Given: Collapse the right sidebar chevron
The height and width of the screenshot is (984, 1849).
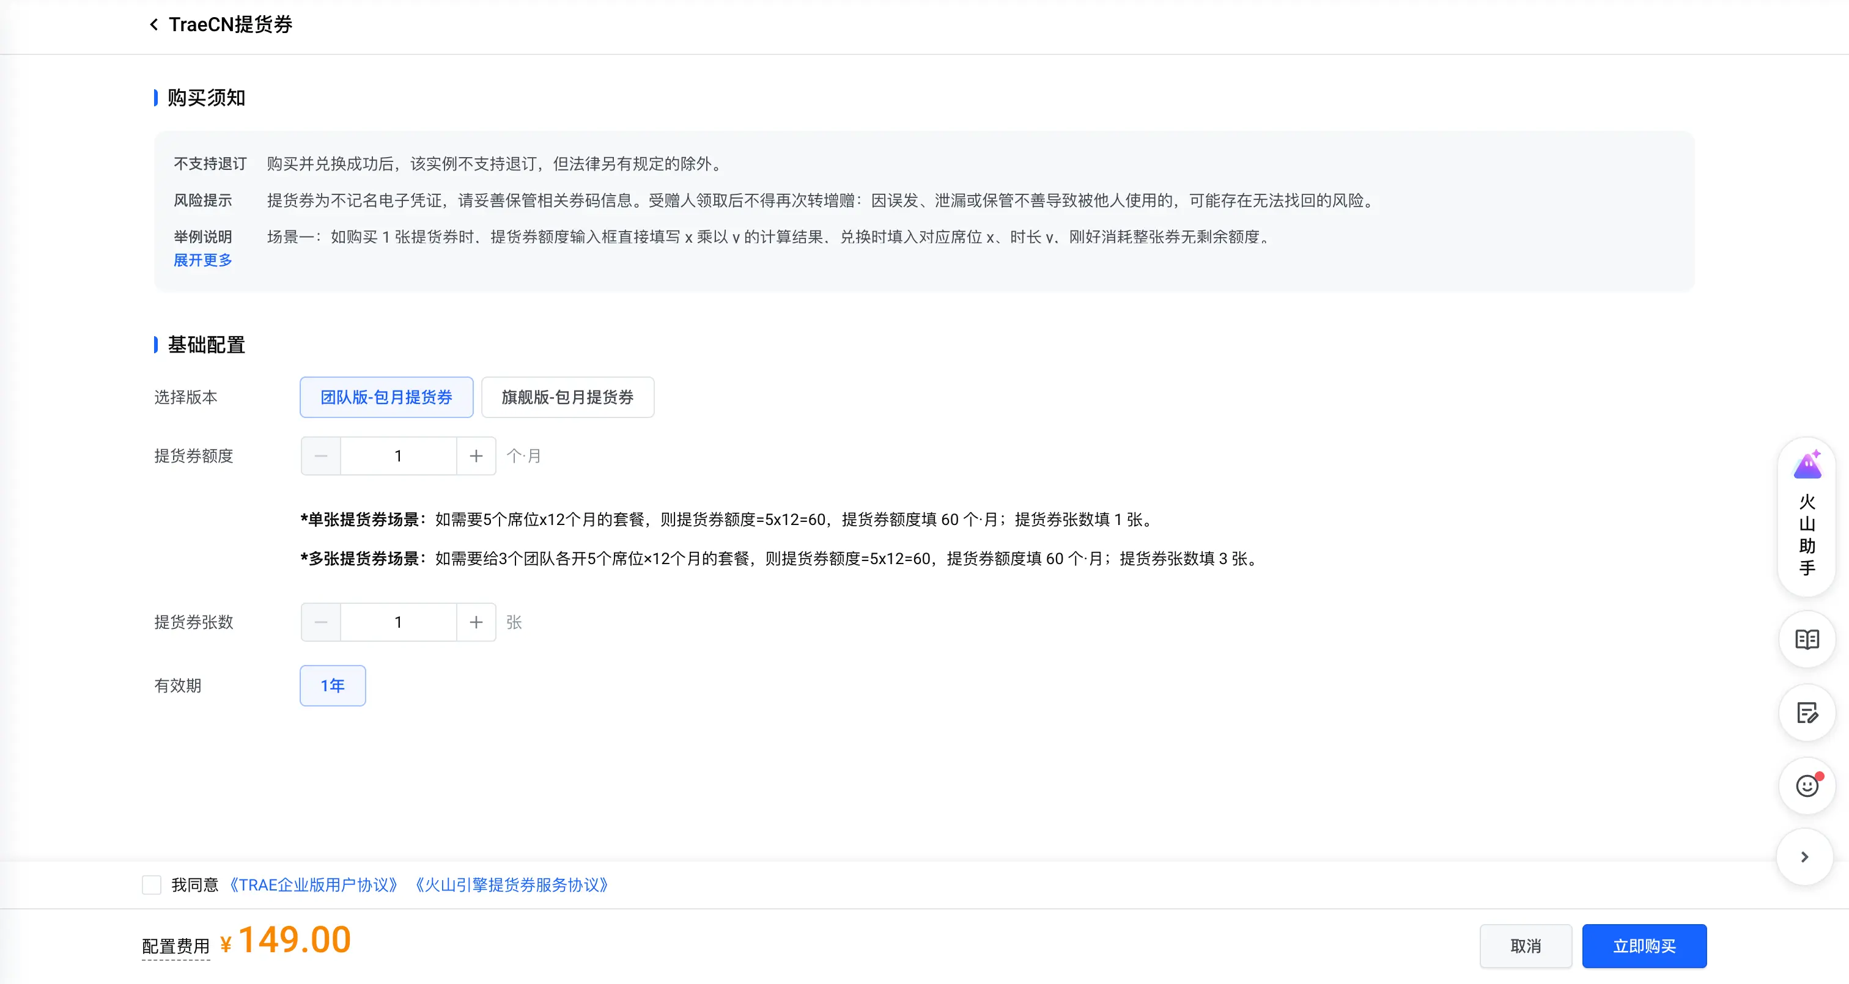Looking at the screenshot, I should coord(1804,857).
